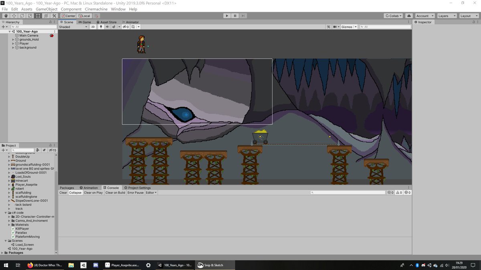Screen dimensions: 481x270
Task: Open the Scene camera settings dropdown
Action: [x=336, y=27]
